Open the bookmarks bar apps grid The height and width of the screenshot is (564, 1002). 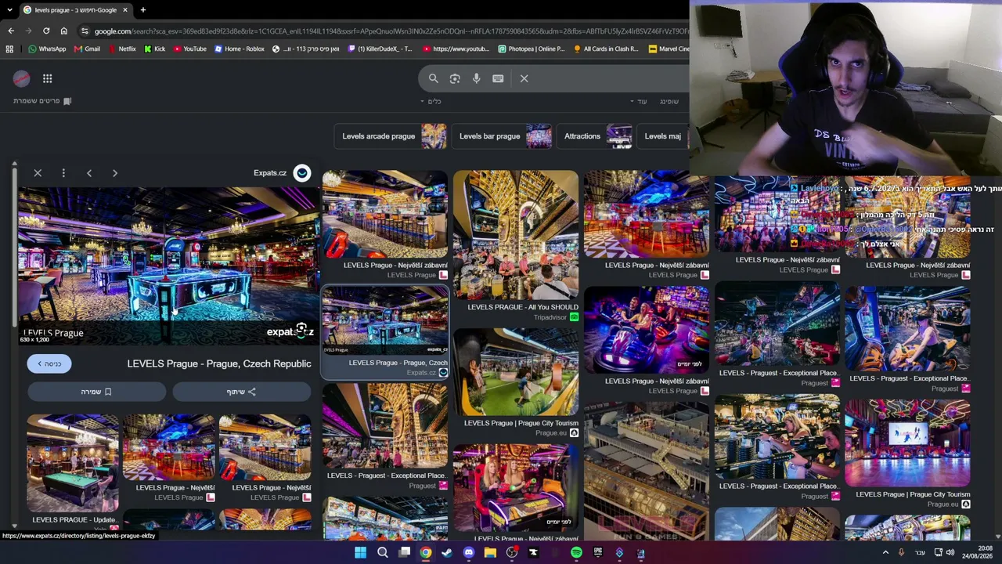9,49
